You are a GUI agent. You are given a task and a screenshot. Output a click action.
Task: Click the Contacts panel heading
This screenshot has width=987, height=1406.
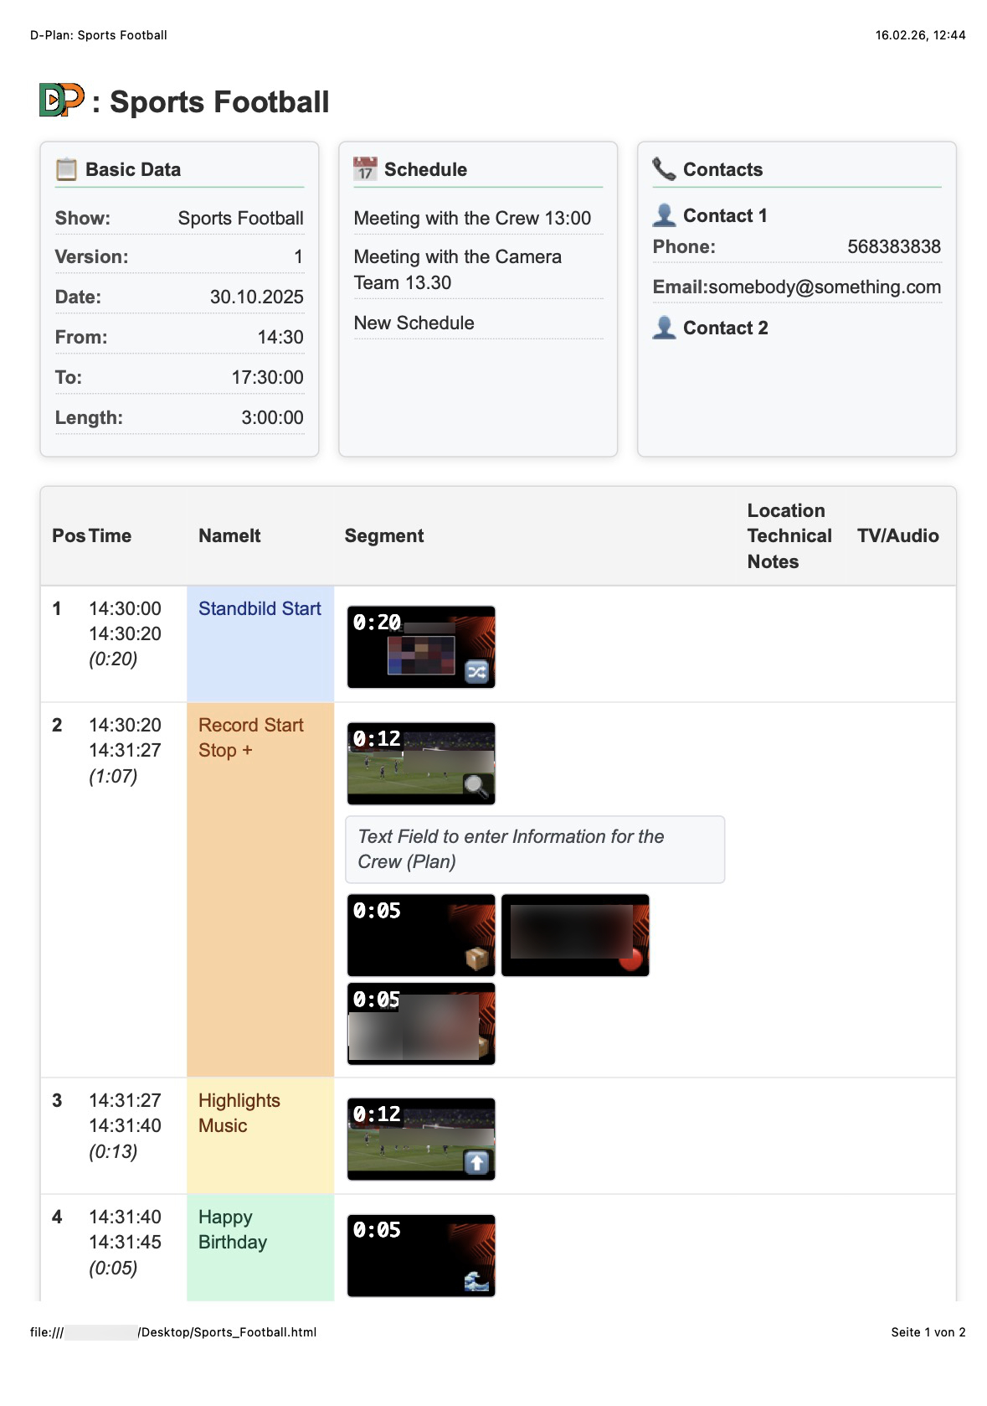[x=722, y=169]
